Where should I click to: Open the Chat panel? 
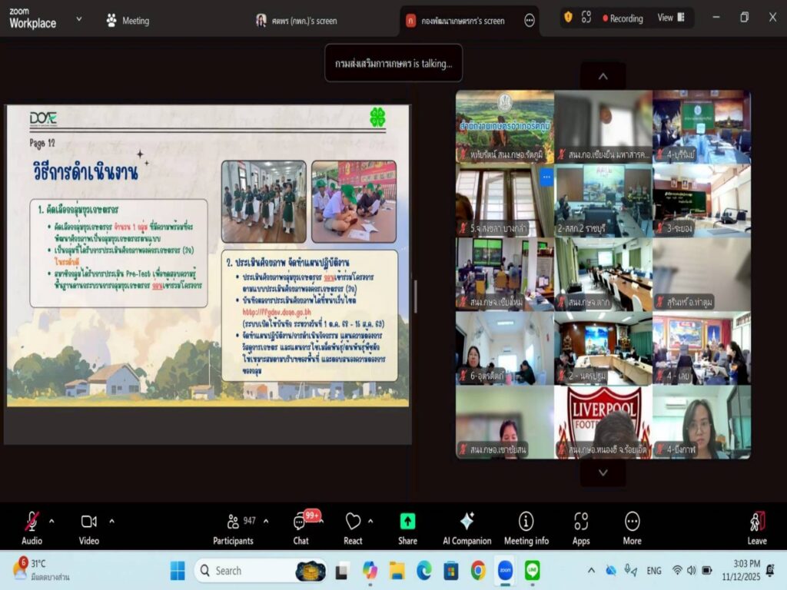tap(301, 522)
